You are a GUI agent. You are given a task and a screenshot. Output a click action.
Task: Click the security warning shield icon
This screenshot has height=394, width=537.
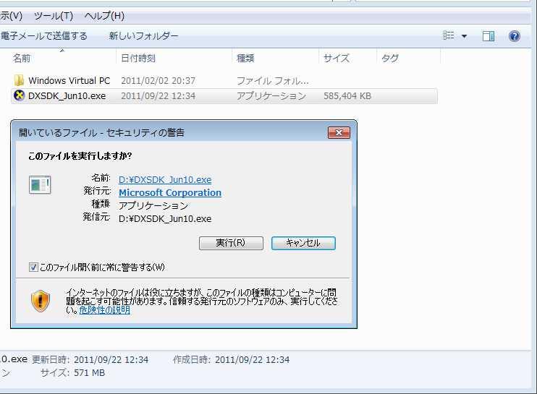pos(41,301)
